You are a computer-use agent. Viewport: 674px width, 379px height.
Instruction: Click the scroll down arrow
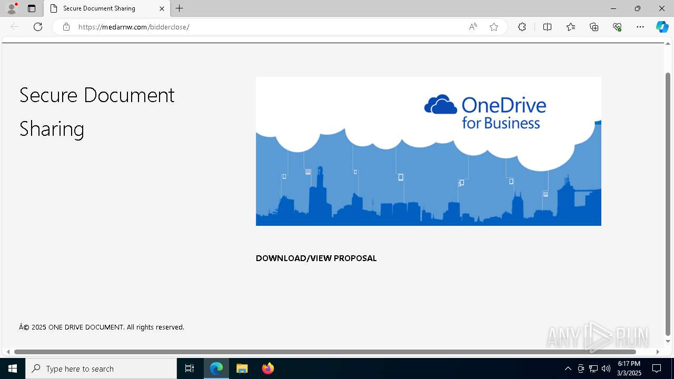[668, 342]
